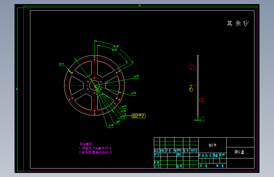Image resolution: width=274 pixels, height=177 pixels.
Task: Click the Q235A material cell
Action: click(x=212, y=145)
